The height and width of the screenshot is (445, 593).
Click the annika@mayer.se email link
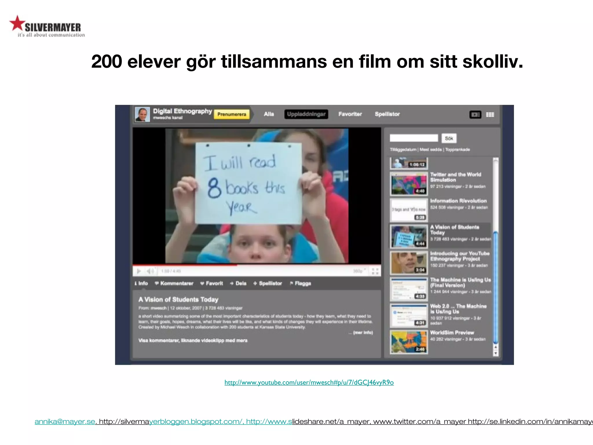coord(65,422)
